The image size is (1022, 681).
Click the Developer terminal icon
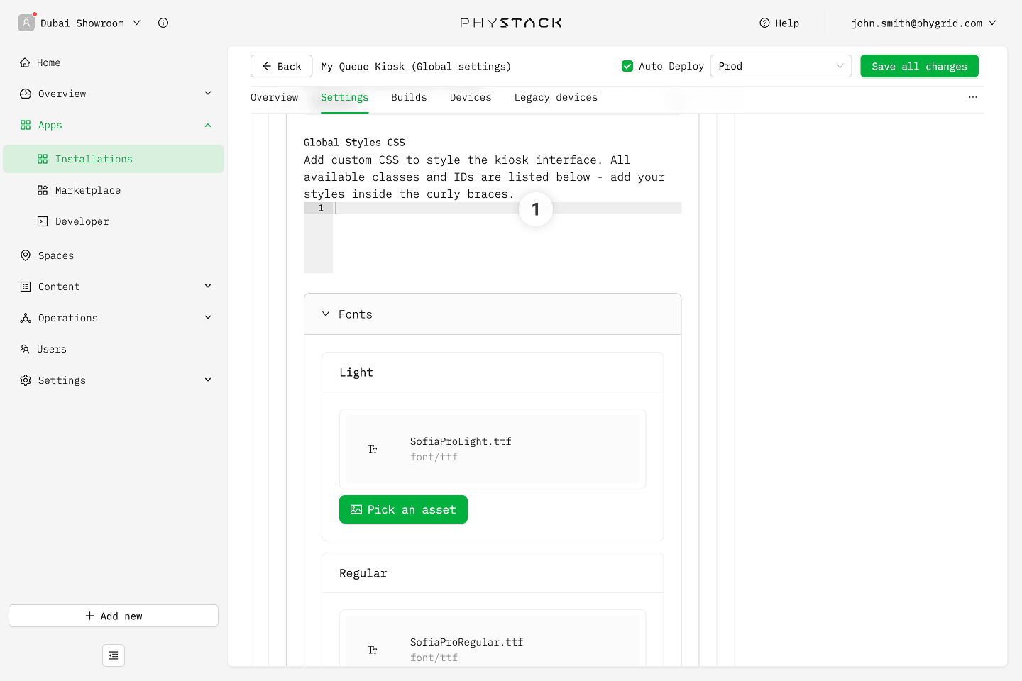coord(43,221)
